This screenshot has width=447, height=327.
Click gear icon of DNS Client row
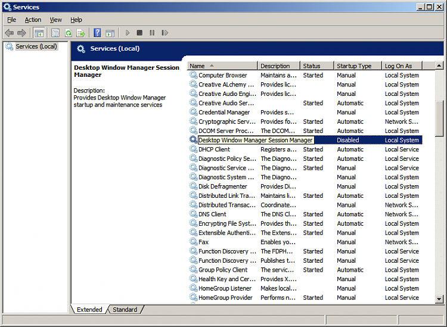click(193, 214)
